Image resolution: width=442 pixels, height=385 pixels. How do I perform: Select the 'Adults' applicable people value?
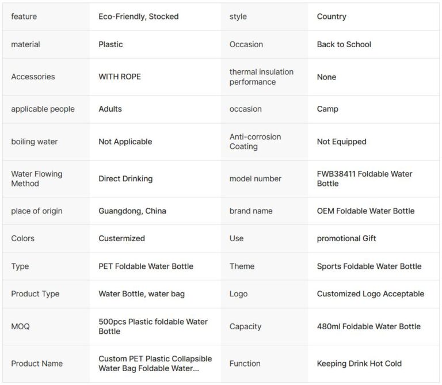coord(110,109)
